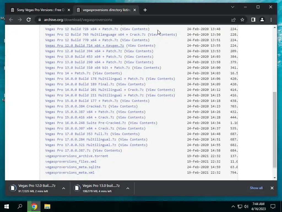Viewport: 282px width, 212px height.
Task: Click network icon in system tray
Action: point(240,206)
